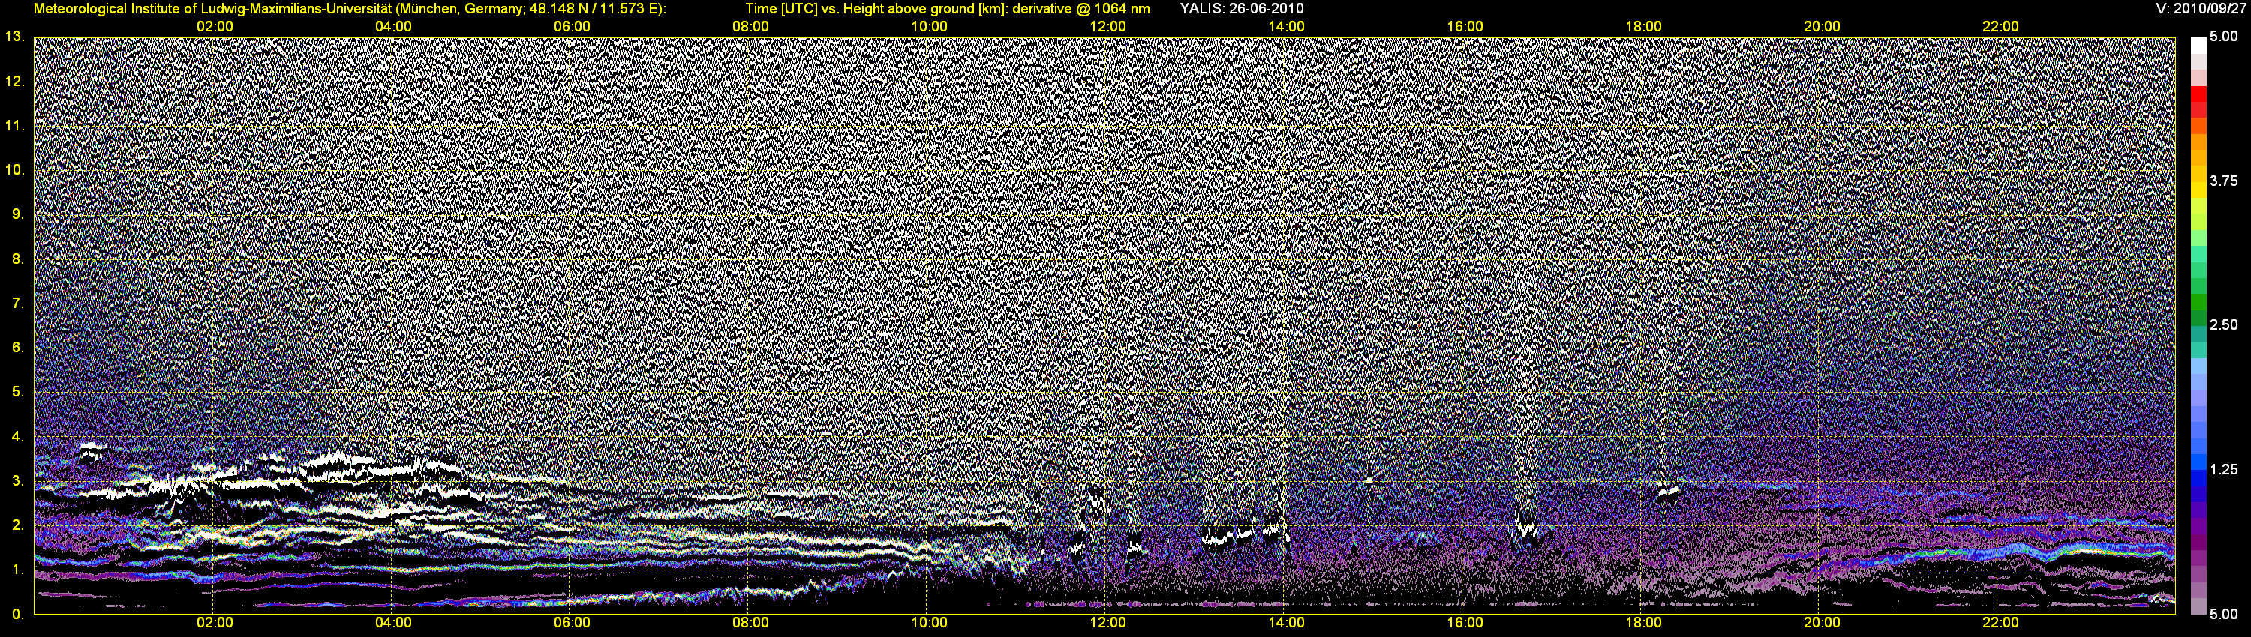This screenshot has height=637, width=2251.
Task: Pick the red swatch in the colorbar
Action: pos(2198,94)
